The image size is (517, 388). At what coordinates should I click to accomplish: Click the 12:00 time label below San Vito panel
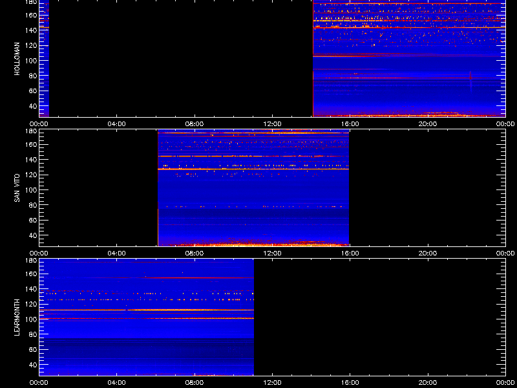pos(272,253)
